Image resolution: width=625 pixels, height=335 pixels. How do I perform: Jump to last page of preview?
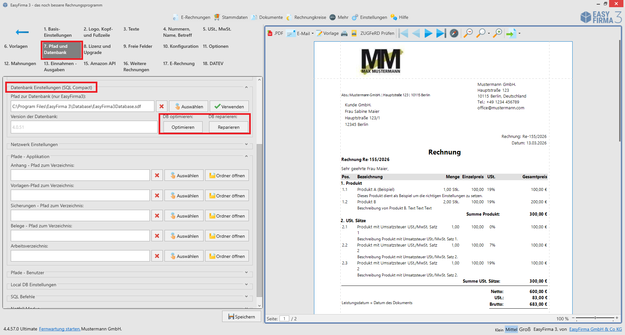pos(441,33)
